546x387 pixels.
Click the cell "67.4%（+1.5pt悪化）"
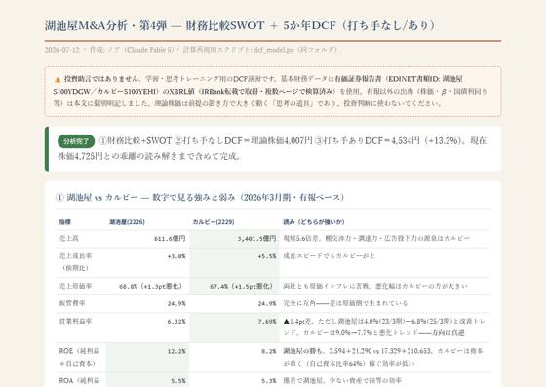[242, 286]
